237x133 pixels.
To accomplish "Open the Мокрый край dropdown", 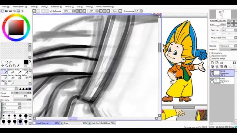I will [x=229, y=38].
